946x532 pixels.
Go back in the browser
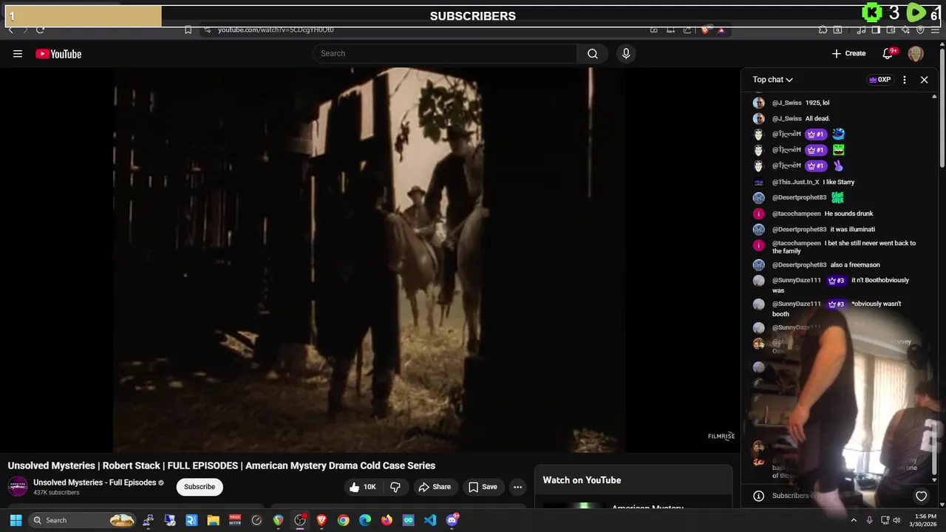point(10,30)
